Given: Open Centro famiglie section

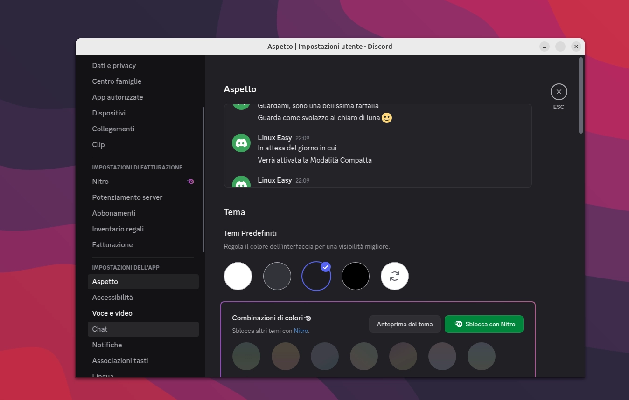Looking at the screenshot, I should click(143, 81).
